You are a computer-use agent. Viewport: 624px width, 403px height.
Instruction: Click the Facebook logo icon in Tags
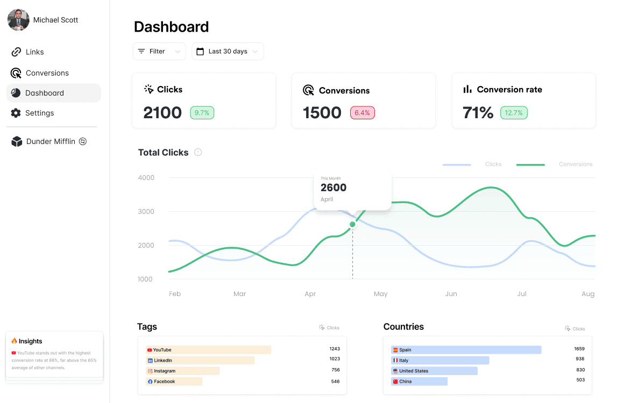(x=150, y=382)
